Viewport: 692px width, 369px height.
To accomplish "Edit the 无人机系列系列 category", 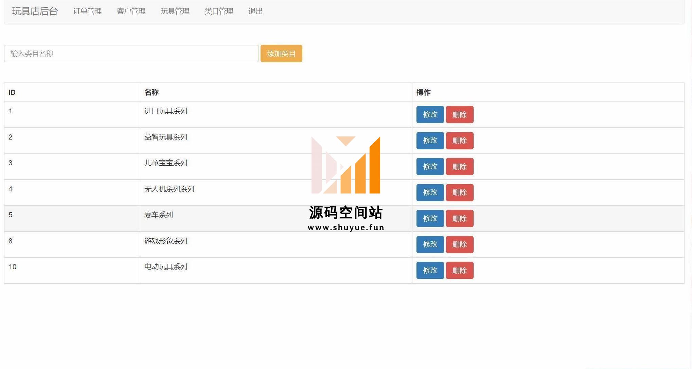I will [430, 192].
